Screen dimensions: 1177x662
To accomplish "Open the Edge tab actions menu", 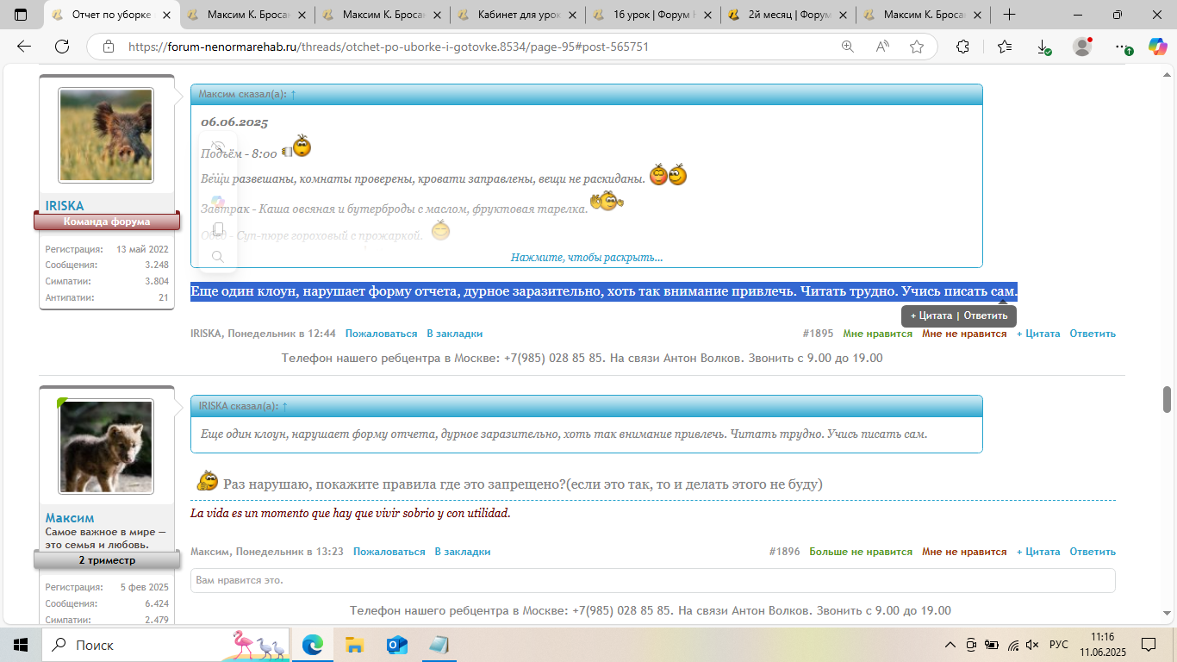I will point(21,15).
